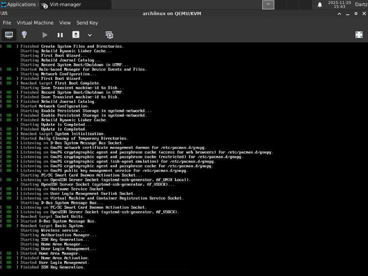368x276 pixels.
Task: Select the Virt-manager taskbar entry
Action: tap(75, 4)
